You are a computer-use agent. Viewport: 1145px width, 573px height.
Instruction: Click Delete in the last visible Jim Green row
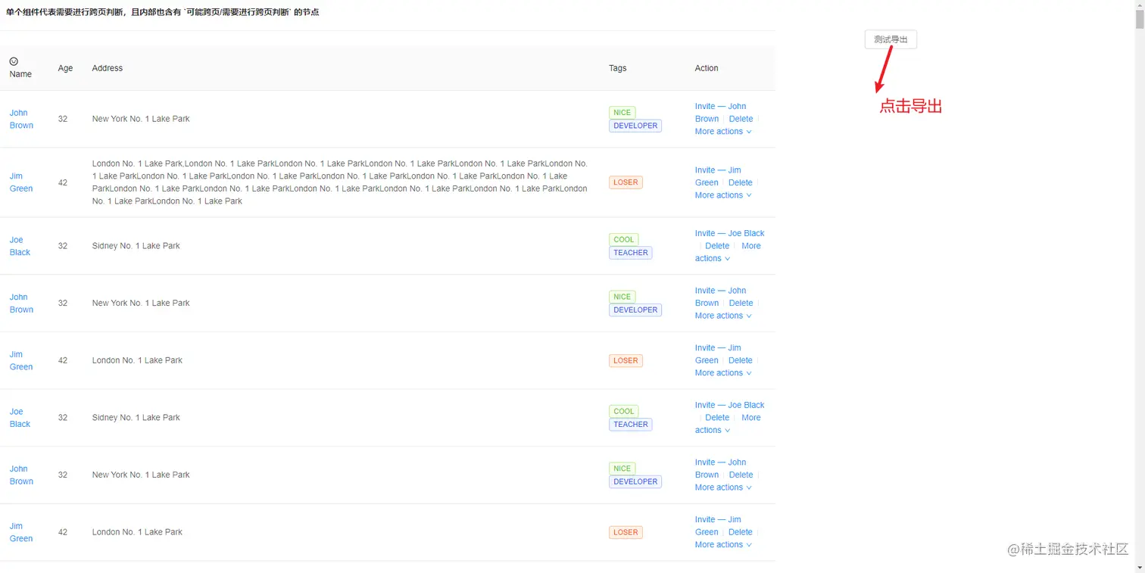tap(741, 532)
